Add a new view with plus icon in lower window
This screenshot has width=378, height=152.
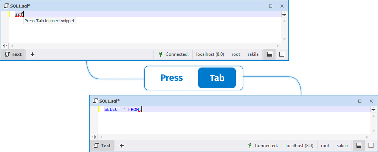pyautogui.click(x=122, y=146)
